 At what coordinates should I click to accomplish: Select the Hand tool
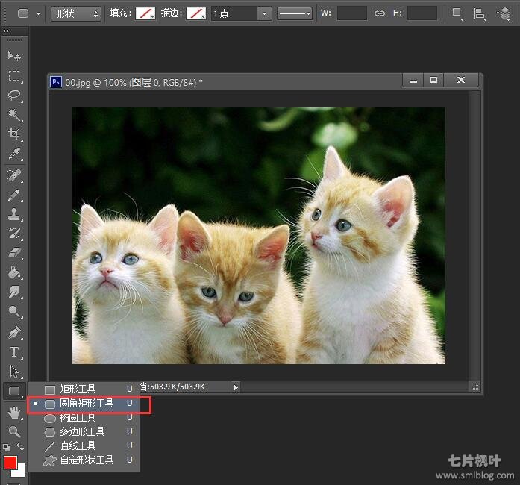(x=13, y=413)
